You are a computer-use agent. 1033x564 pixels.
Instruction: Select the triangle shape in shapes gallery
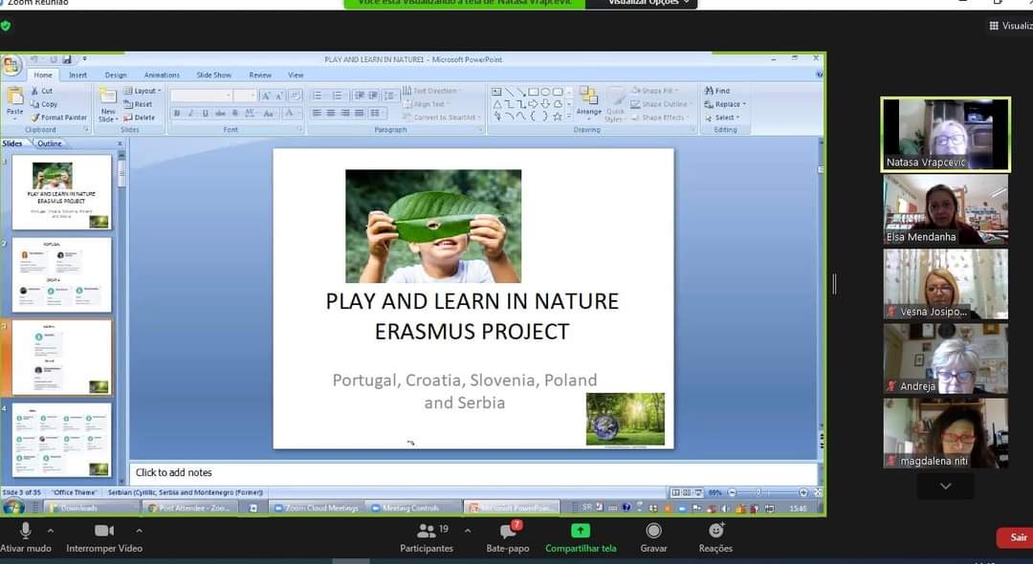point(497,104)
